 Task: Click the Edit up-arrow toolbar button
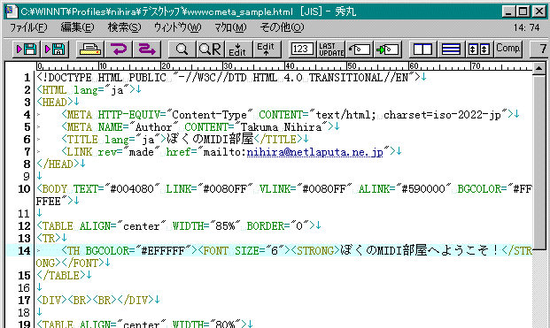tap(267, 50)
